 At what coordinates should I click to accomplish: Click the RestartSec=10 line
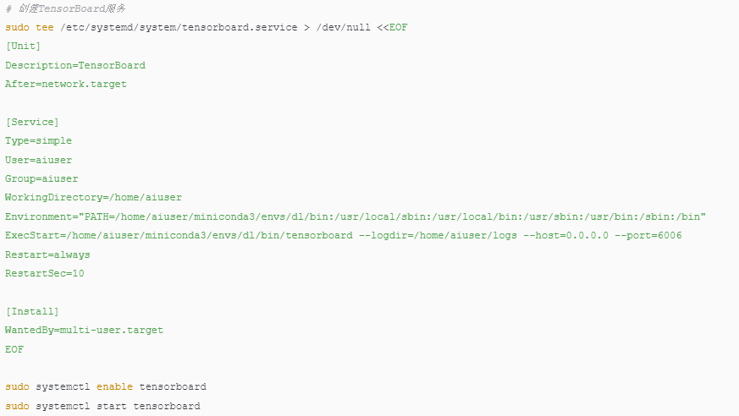(x=44, y=273)
